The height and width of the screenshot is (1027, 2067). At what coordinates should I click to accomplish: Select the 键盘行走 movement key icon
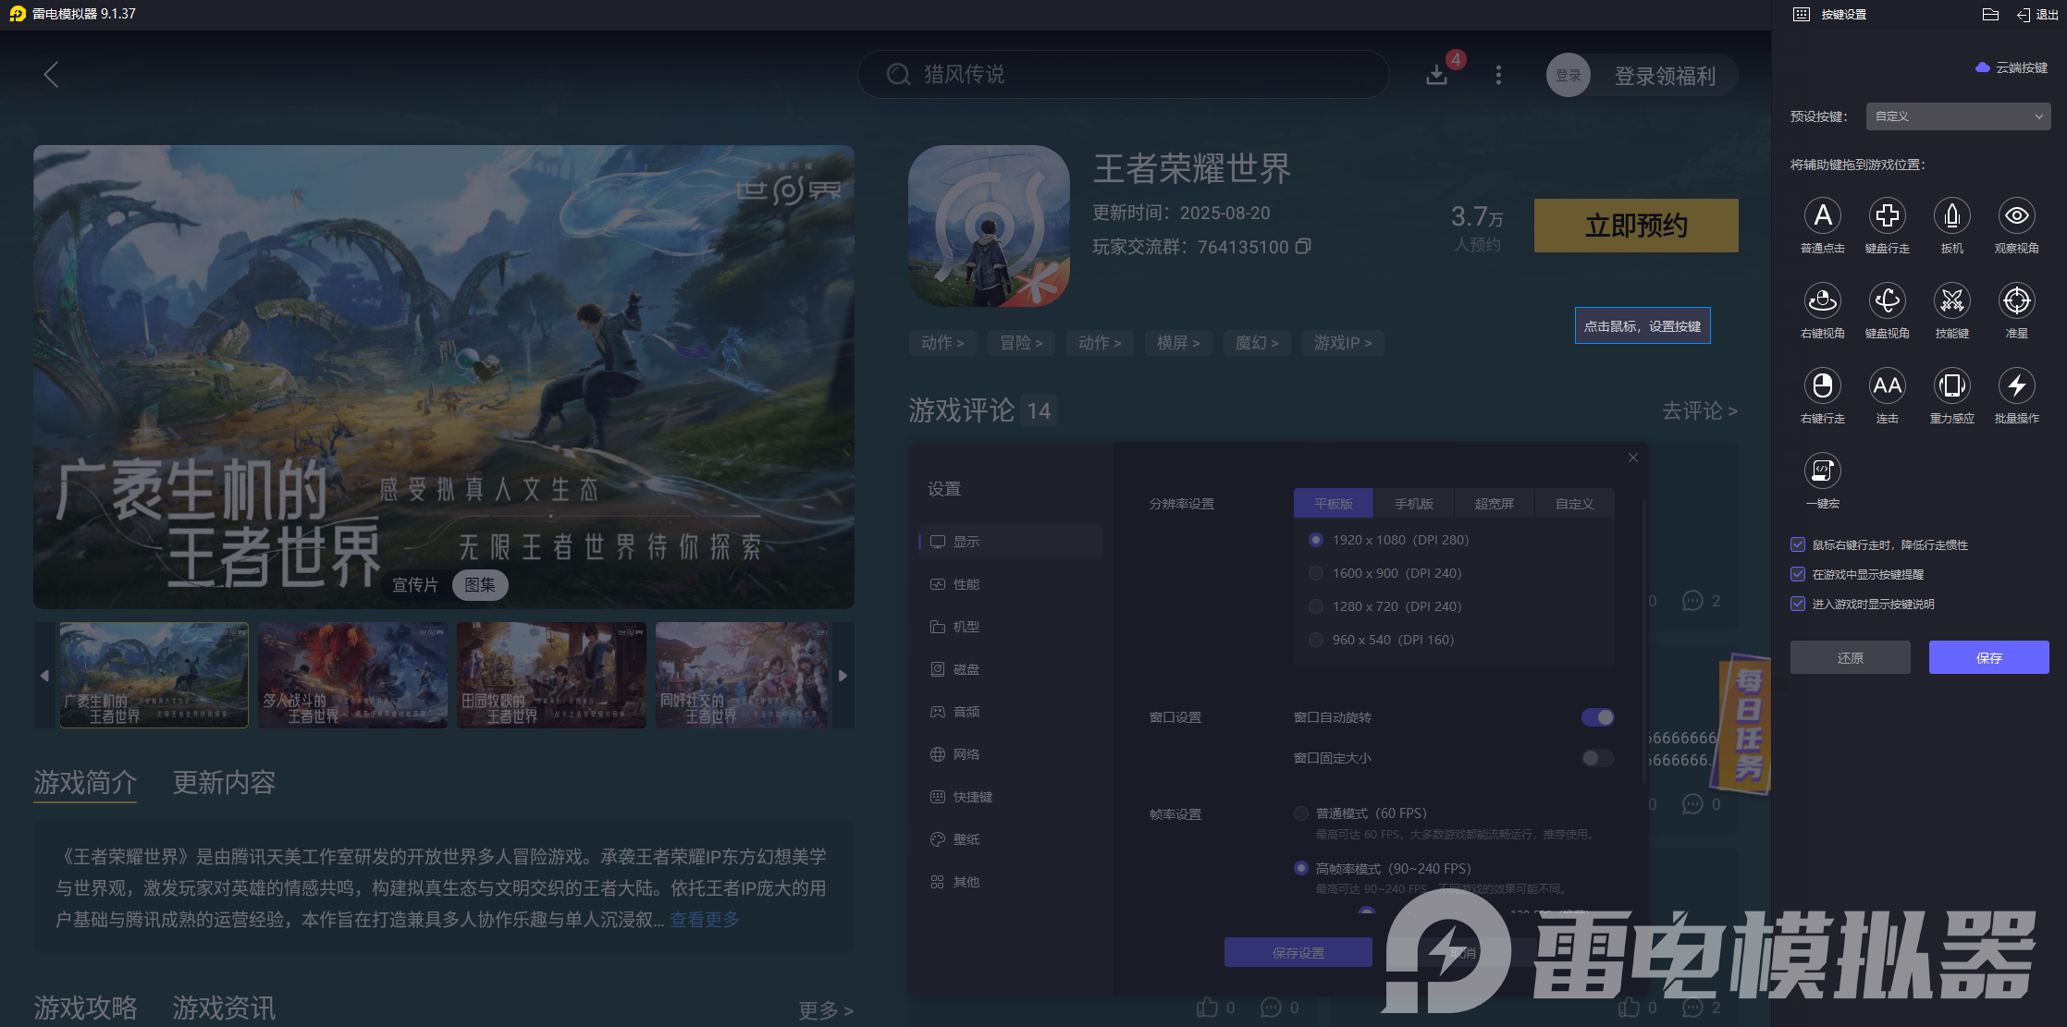(x=1888, y=215)
